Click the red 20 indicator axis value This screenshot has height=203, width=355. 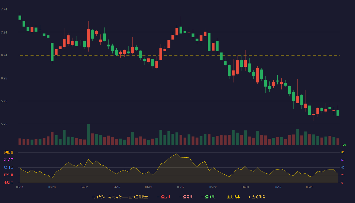[343, 175]
